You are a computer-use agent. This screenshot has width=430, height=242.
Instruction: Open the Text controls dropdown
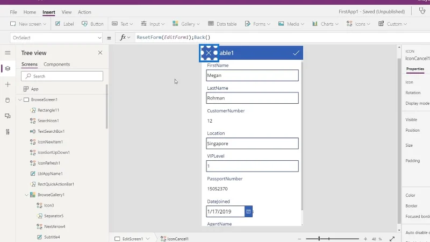click(x=123, y=24)
